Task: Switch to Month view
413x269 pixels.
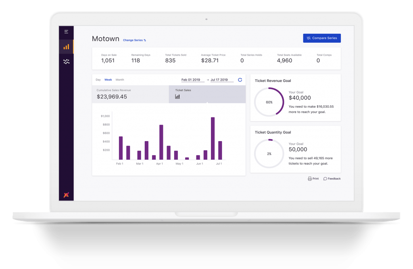Action: (x=120, y=79)
